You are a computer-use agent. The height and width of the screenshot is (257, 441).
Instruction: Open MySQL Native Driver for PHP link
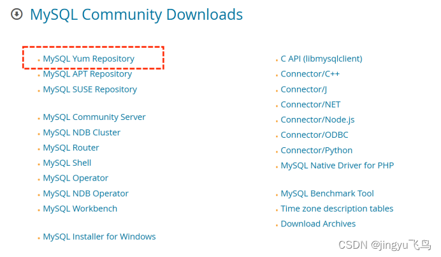[x=337, y=166]
